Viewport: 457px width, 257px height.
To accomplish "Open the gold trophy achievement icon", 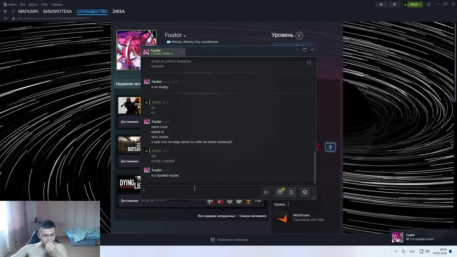I will pos(248,201).
